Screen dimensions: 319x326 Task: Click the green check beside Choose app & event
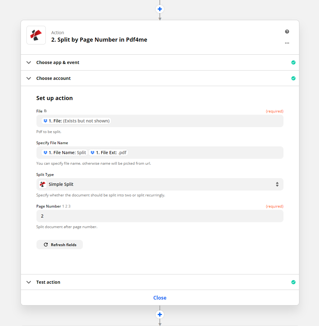[x=293, y=62]
